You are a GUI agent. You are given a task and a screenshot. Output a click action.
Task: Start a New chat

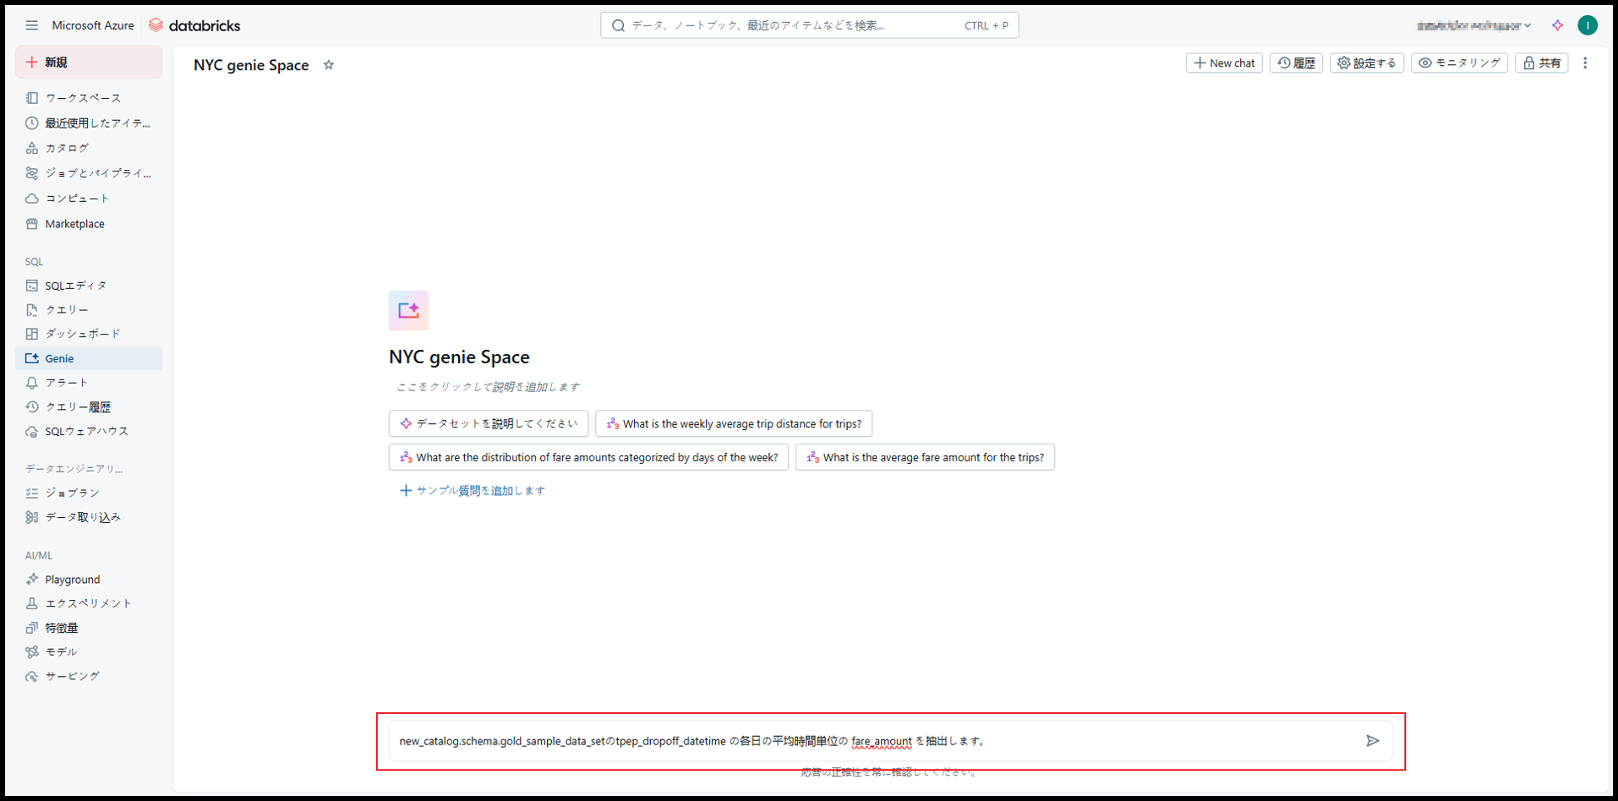pyautogui.click(x=1224, y=63)
